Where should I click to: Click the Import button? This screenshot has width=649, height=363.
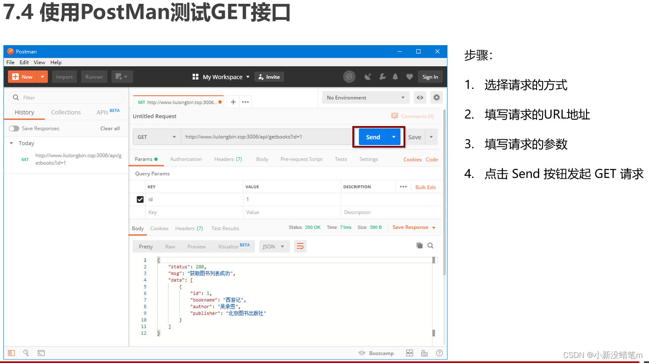tap(65, 77)
